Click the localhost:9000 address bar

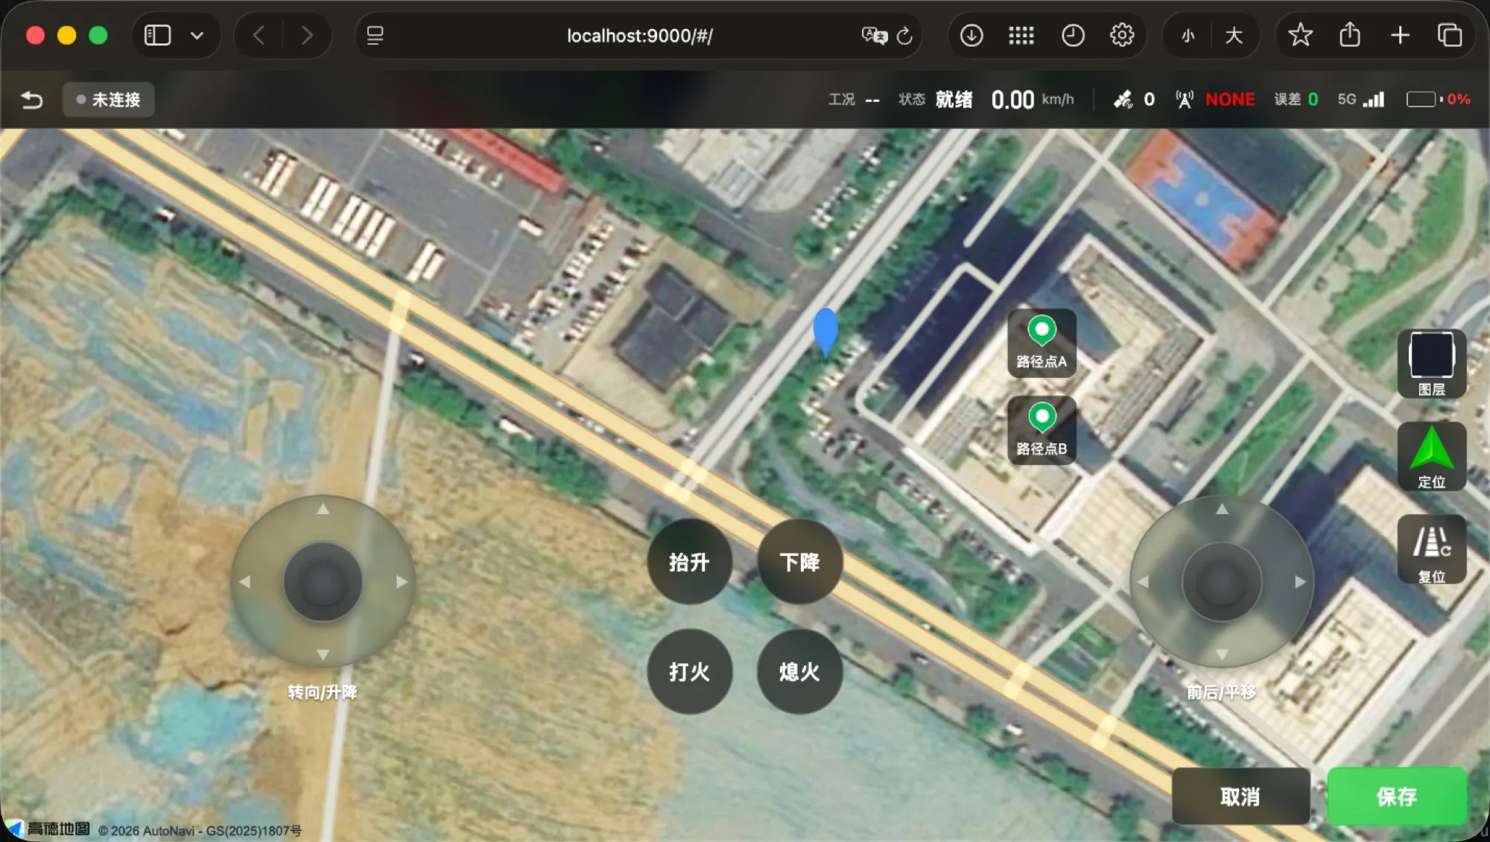click(x=639, y=35)
